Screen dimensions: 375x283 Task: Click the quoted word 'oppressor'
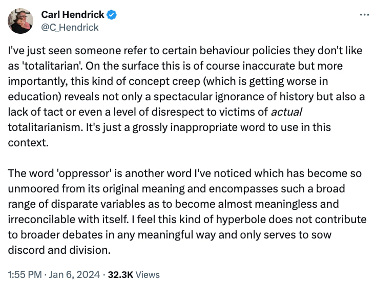click(x=71, y=173)
